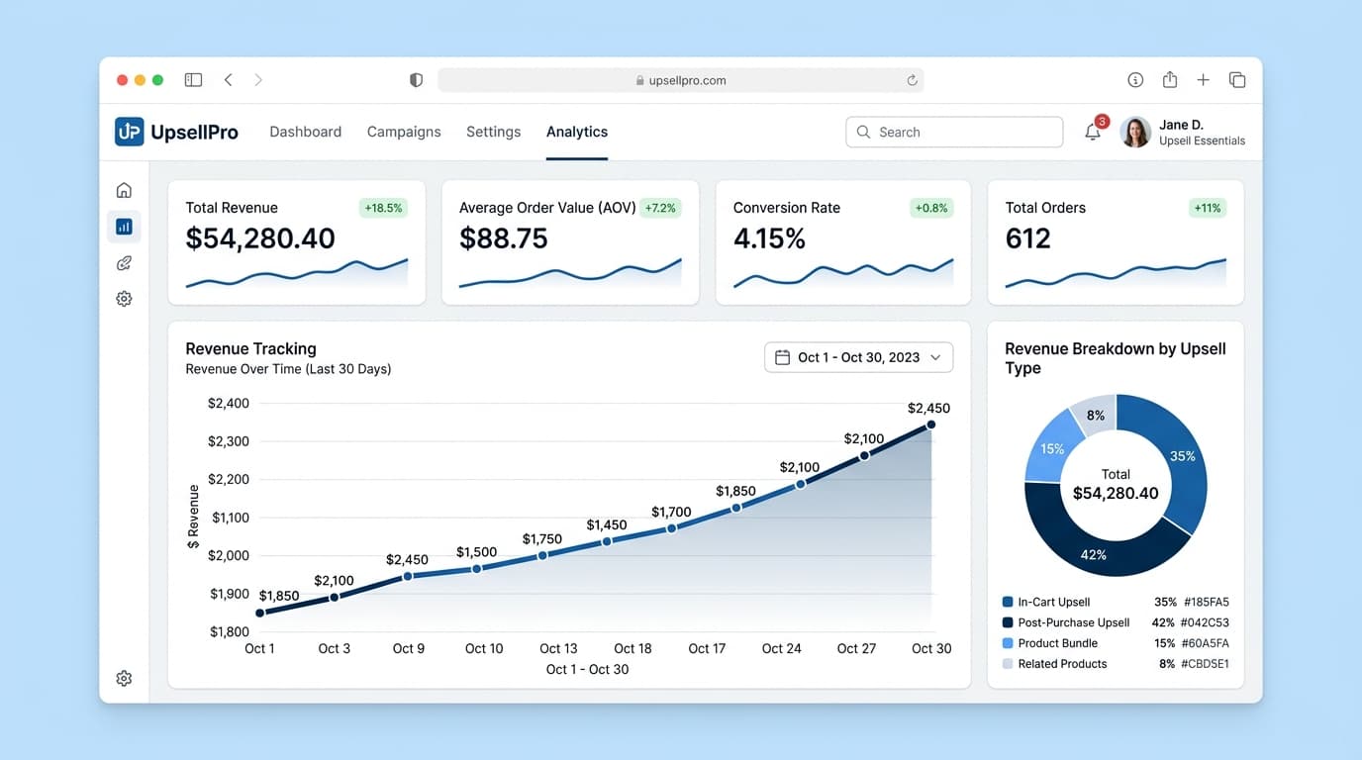Click the UpsellPro logo
This screenshot has width=1362, height=760.
click(x=177, y=132)
